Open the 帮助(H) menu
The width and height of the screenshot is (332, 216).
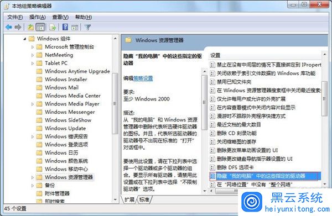[x=84, y=17]
